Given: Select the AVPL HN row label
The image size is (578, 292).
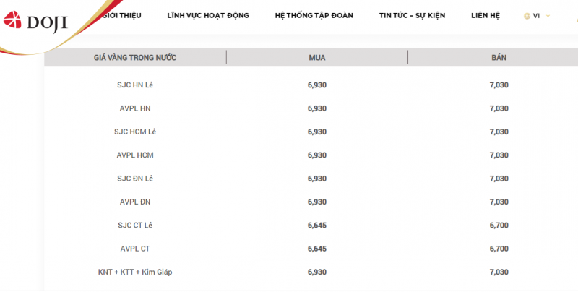Looking at the screenshot, I should (135, 108).
